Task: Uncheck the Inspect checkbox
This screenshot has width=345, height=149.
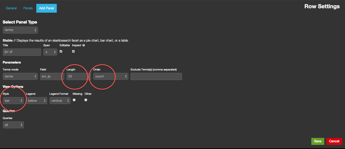Action: [x=73, y=51]
